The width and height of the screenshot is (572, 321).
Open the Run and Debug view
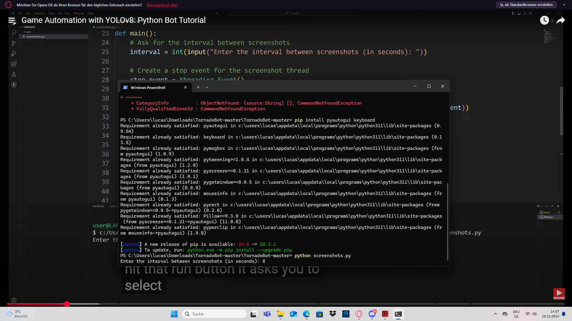14,53
